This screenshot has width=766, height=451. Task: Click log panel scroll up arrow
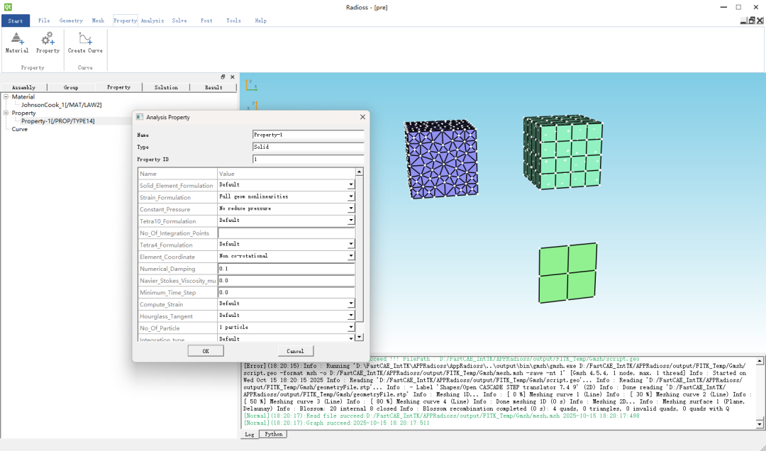(x=760, y=361)
